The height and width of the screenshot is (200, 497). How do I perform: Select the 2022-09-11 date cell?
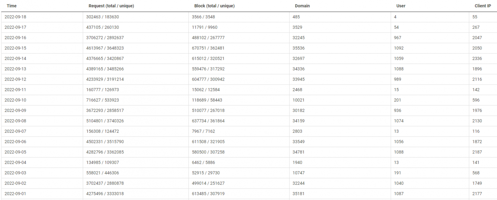click(x=15, y=90)
